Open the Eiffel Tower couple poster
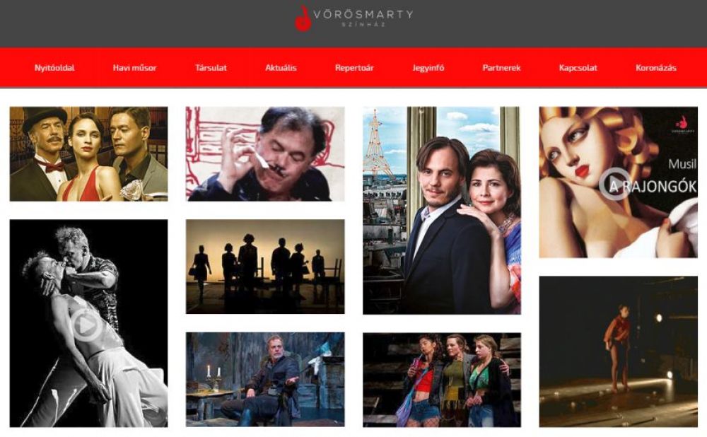 (442, 210)
